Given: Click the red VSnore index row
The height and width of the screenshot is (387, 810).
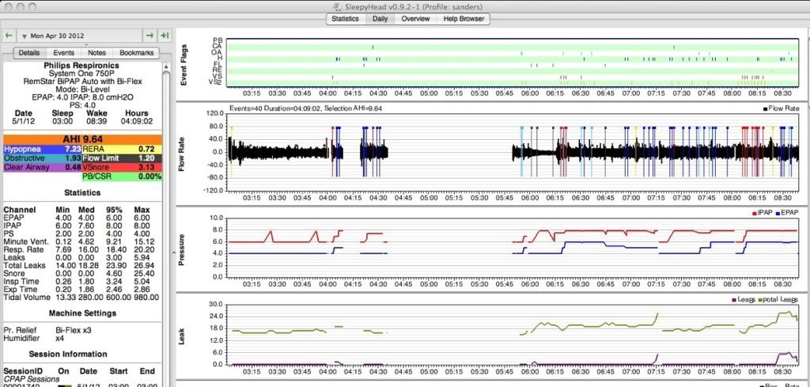Looking at the screenshot, I should [x=122, y=168].
